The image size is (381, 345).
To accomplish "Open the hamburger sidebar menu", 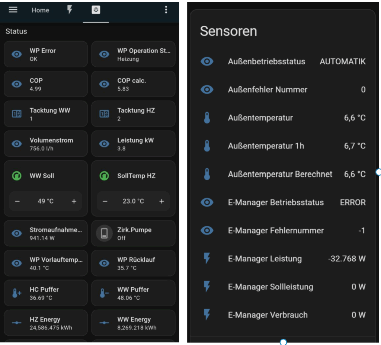I will coord(13,10).
